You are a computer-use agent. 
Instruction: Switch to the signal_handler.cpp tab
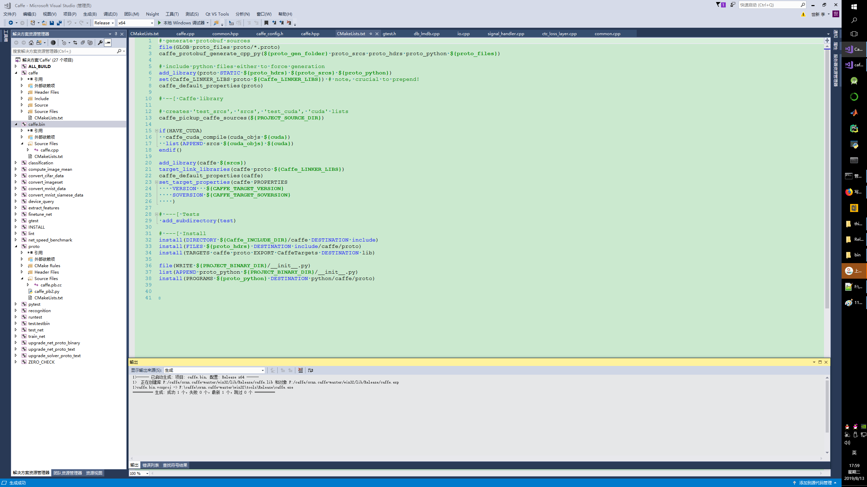click(x=506, y=34)
